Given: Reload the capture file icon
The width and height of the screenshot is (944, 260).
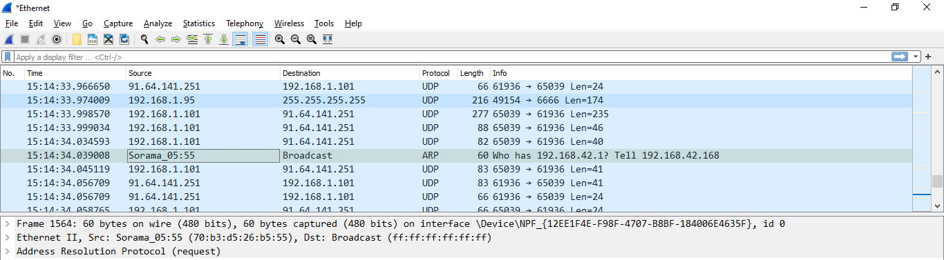Looking at the screenshot, I should click(124, 39).
